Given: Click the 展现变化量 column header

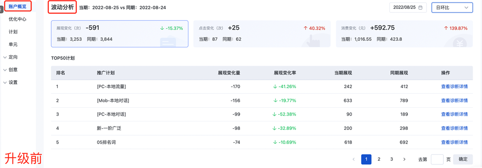Looking at the screenshot, I should 229,73.
